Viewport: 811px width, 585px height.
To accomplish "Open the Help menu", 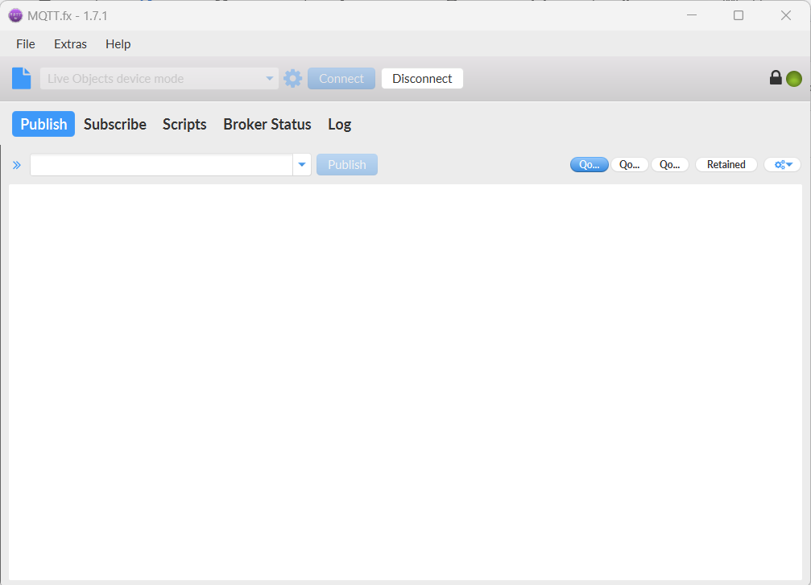I will 118,44.
